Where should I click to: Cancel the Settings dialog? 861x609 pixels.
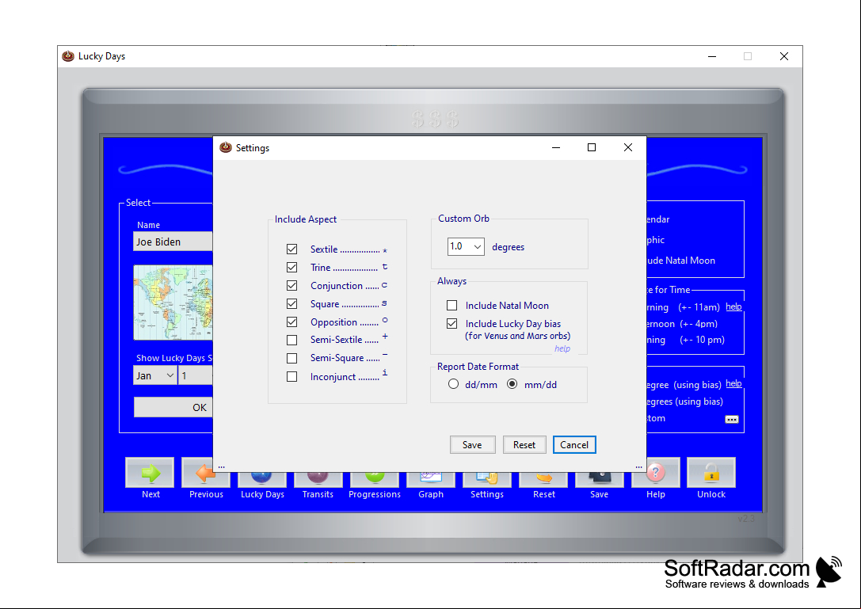coord(574,445)
